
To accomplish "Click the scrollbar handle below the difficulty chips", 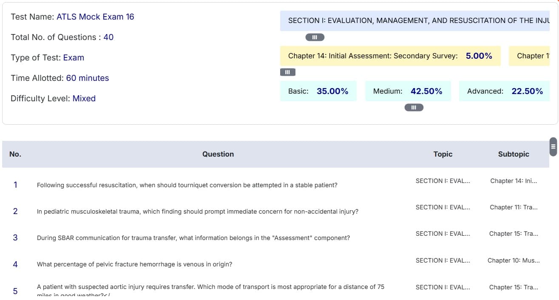I will click(x=413, y=107).
